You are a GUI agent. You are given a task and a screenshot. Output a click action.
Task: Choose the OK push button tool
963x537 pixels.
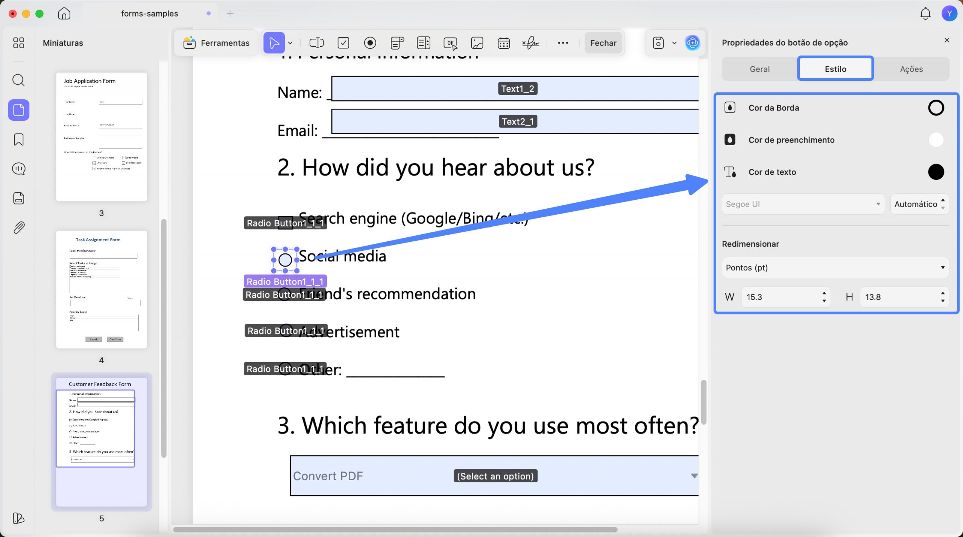(451, 43)
